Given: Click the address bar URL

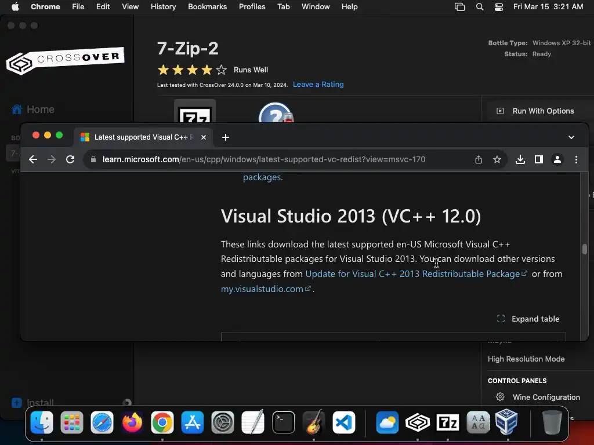Looking at the screenshot, I should 264,159.
